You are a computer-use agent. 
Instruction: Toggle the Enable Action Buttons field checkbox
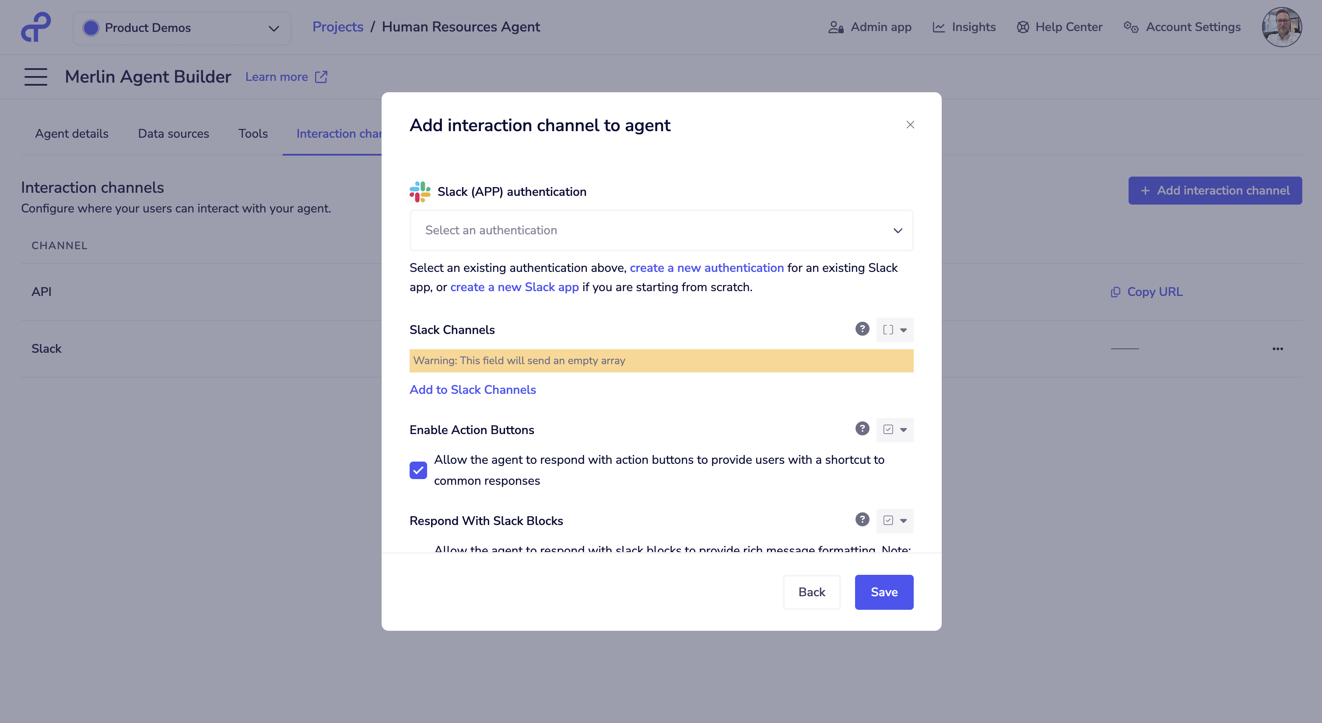(887, 430)
